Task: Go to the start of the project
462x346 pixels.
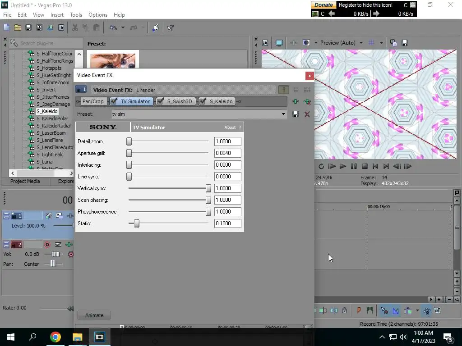Action: 375,167
